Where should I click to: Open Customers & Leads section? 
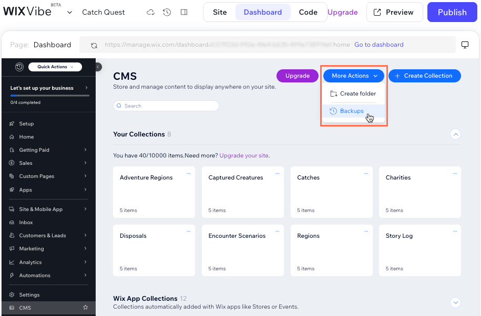[x=48, y=236]
